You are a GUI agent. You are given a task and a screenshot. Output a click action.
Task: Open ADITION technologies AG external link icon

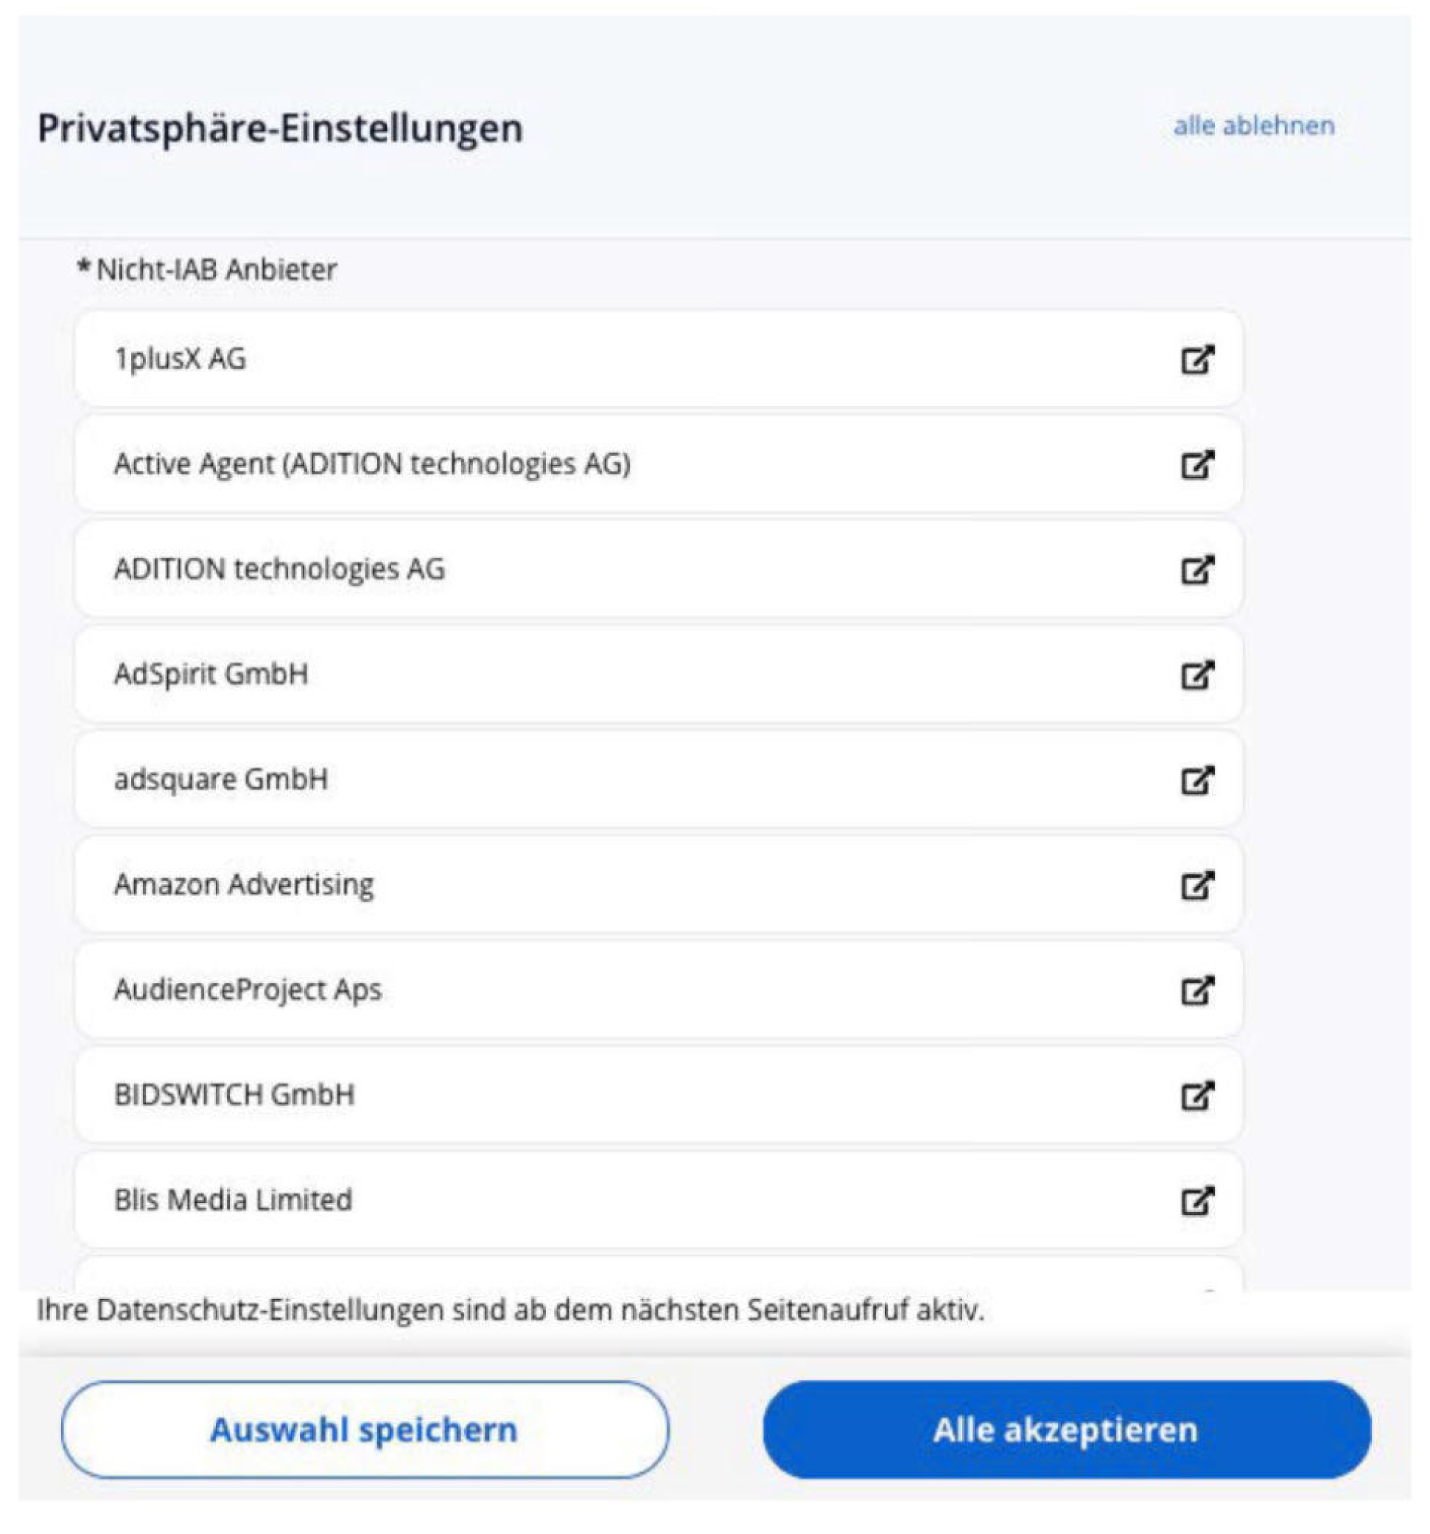point(1197,570)
